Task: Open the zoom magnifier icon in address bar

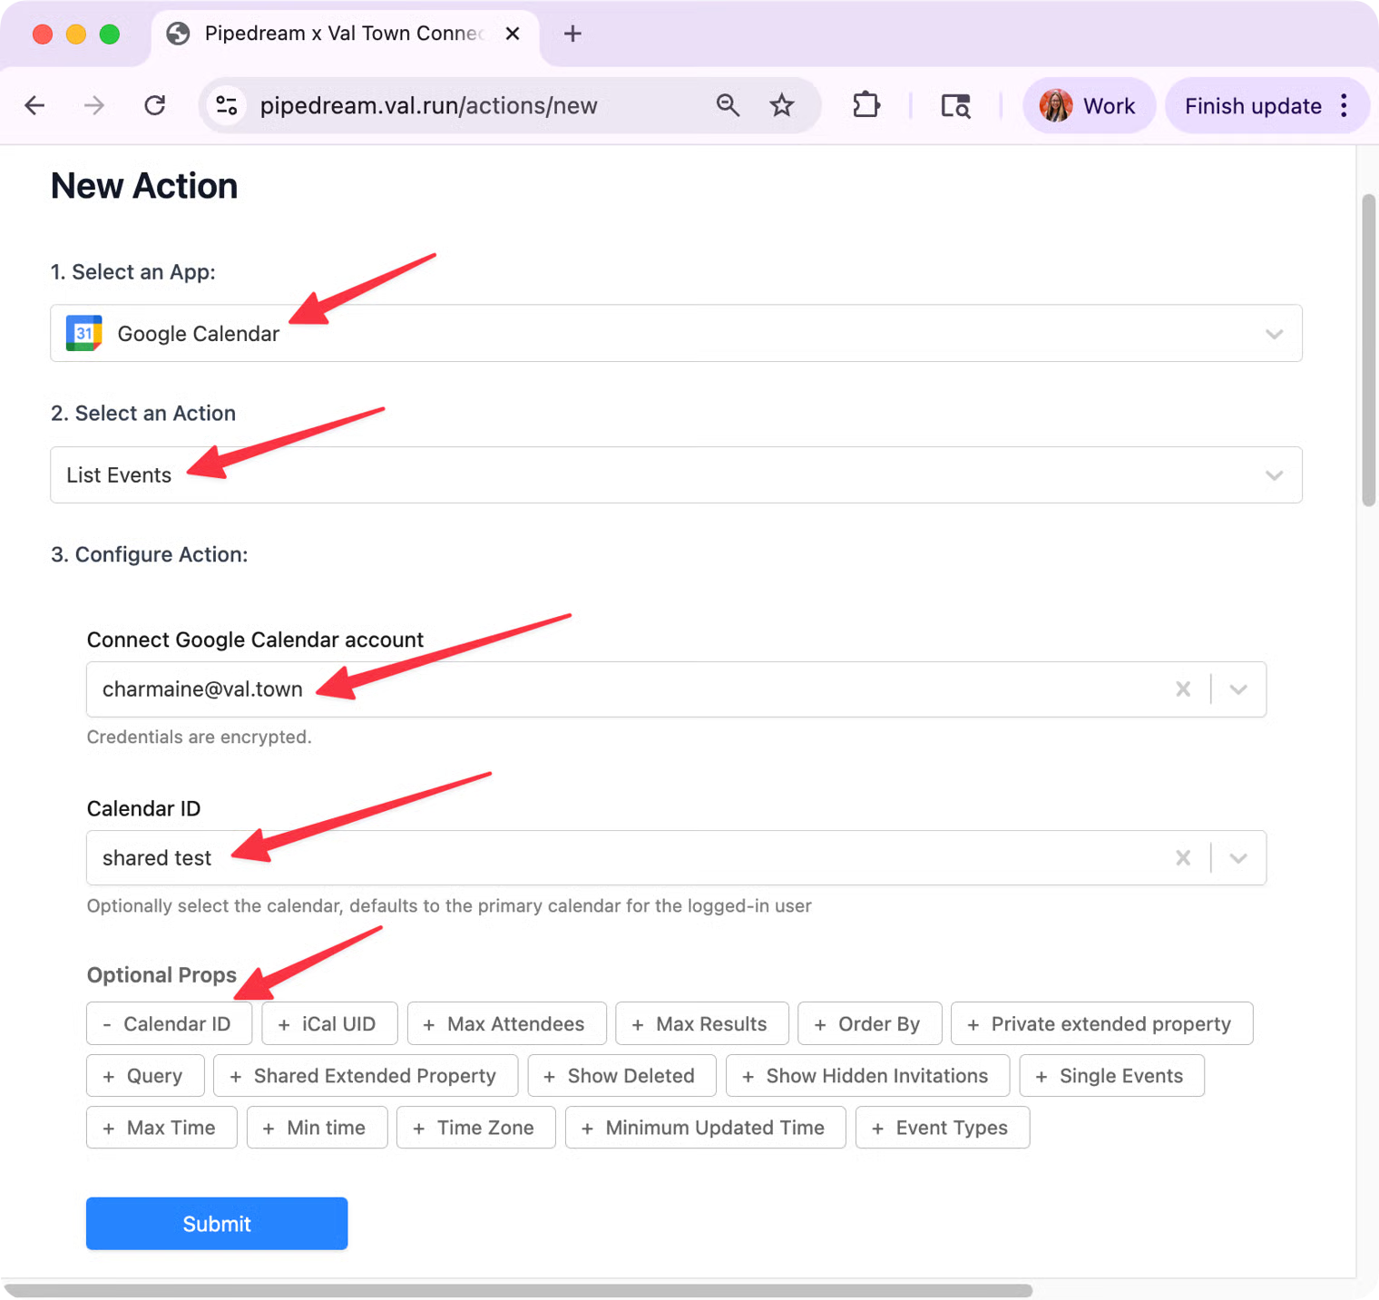Action: [x=728, y=106]
